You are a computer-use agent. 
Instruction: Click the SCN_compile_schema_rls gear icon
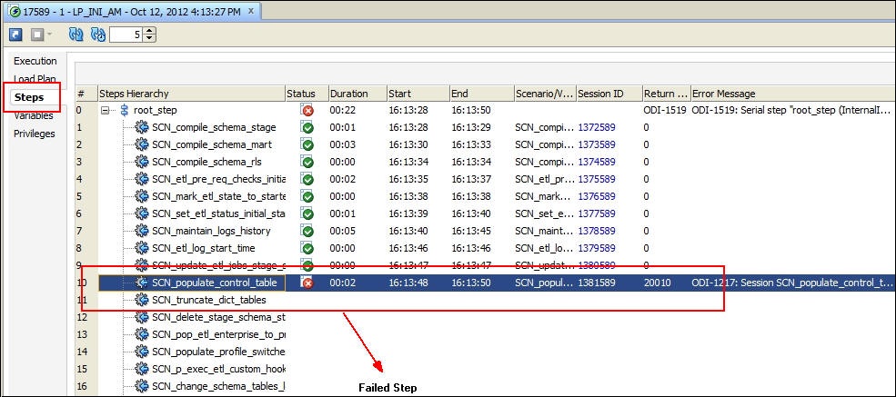tap(142, 162)
